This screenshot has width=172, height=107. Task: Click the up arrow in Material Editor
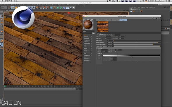[x=157, y=18]
